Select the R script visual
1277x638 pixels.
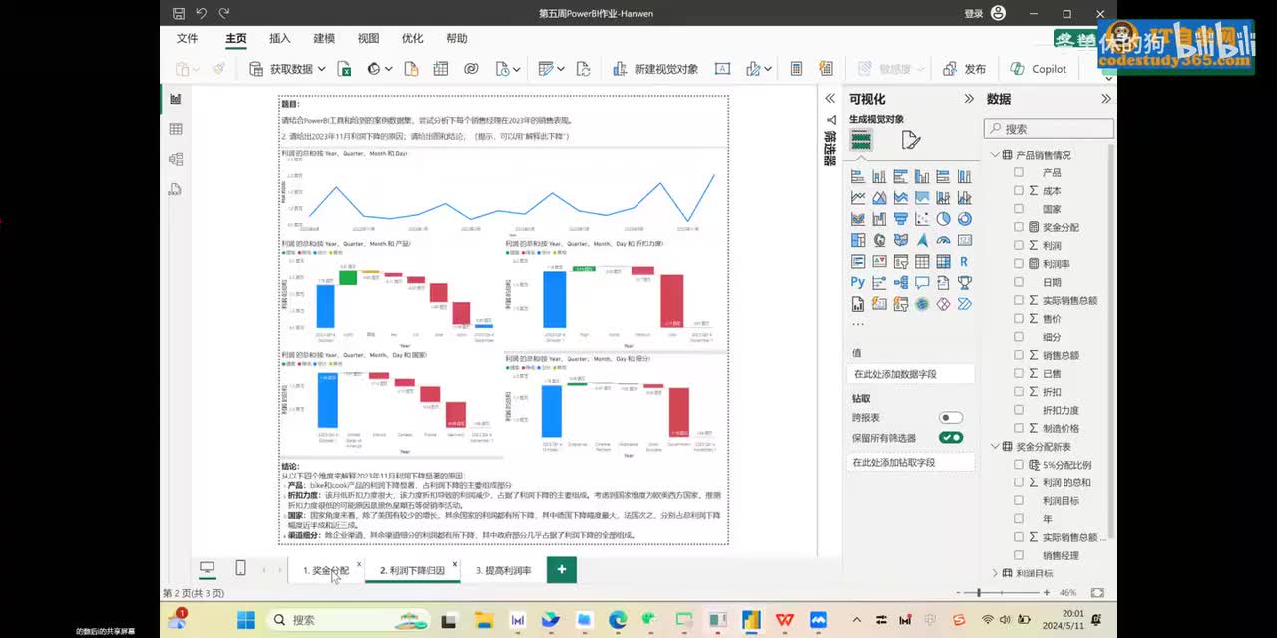point(964,261)
